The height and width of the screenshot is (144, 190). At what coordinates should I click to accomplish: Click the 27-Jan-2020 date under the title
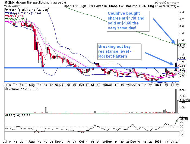(12, 6)
